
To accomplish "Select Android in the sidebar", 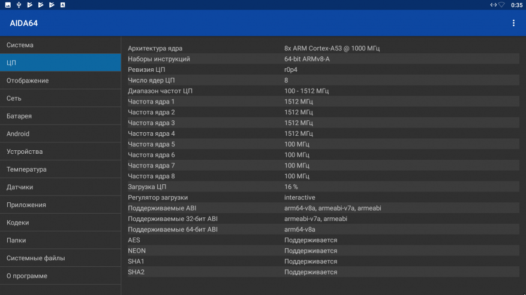I will pos(60,134).
